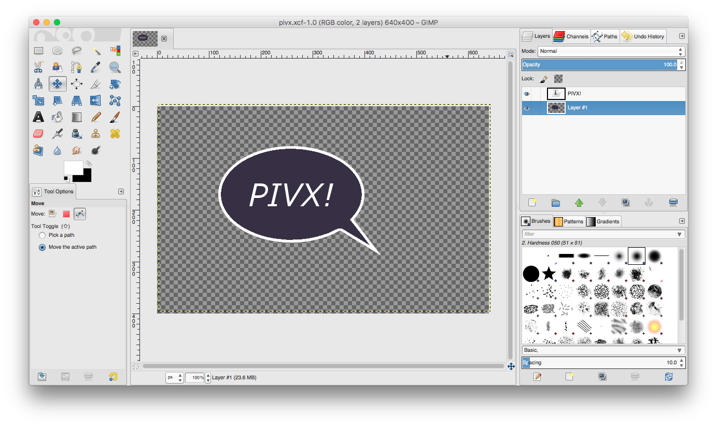Raise the layer with green arrow

(579, 203)
